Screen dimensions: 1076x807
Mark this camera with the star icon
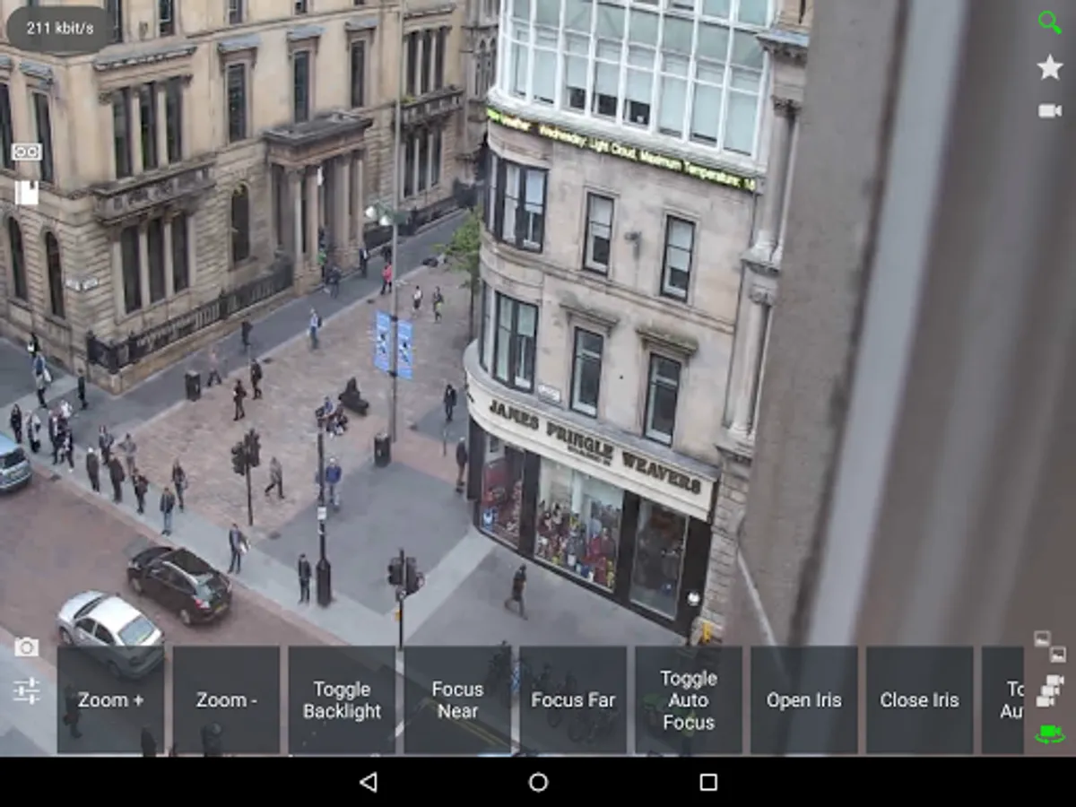coord(1049,66)
